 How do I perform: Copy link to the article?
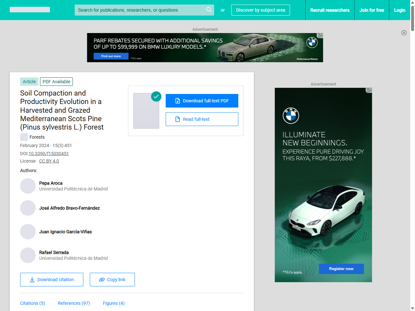click(112, 280)
